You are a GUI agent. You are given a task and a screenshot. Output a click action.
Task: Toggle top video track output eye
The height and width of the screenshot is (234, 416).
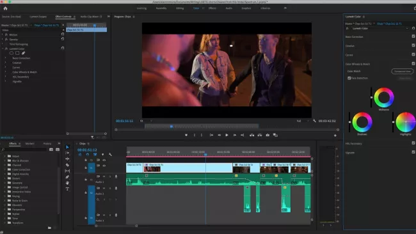[x=104, y=160]
